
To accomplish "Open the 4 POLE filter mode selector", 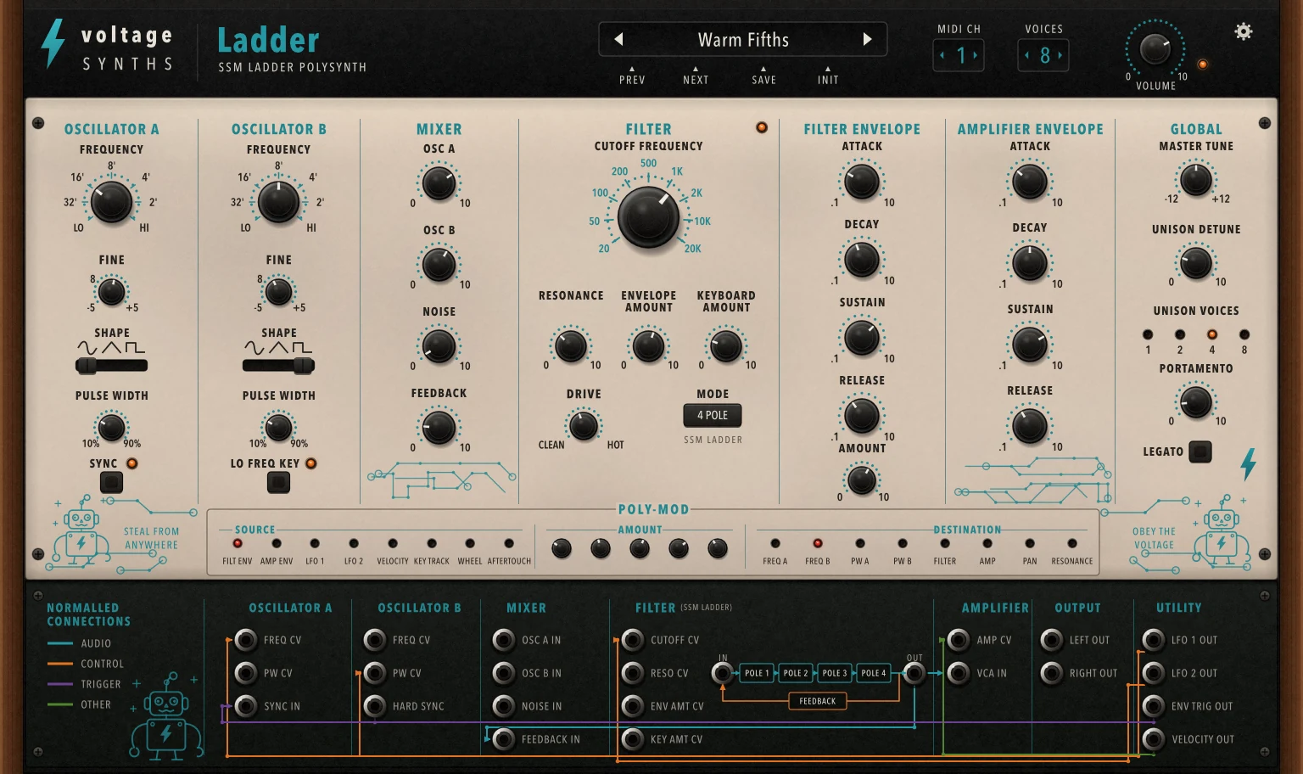I will click(713, 415).
